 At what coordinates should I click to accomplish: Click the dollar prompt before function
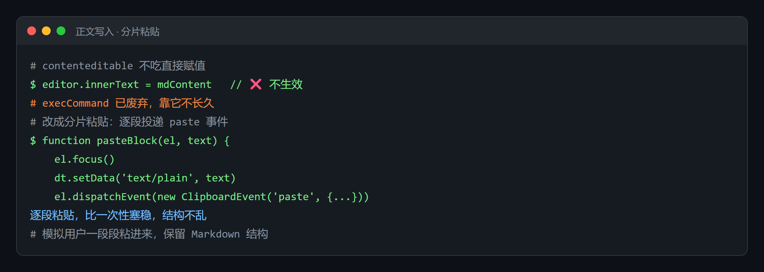33,140
